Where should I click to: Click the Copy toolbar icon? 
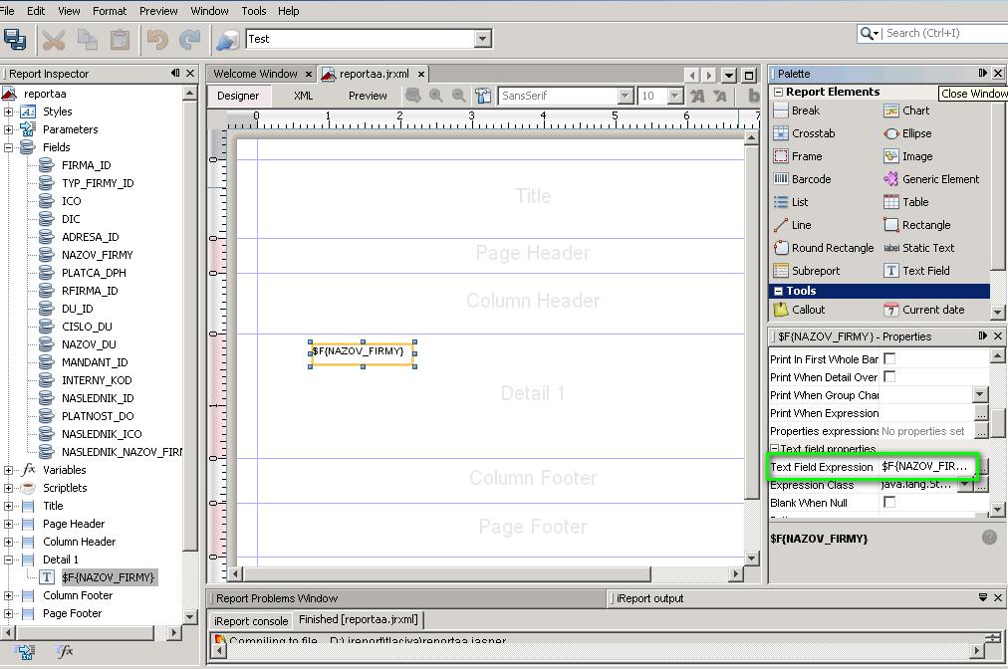(87, 40)
